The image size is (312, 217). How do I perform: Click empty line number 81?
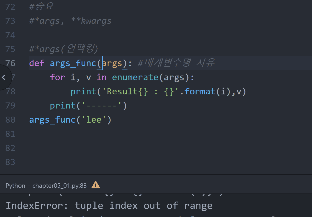tap(10, 134)
